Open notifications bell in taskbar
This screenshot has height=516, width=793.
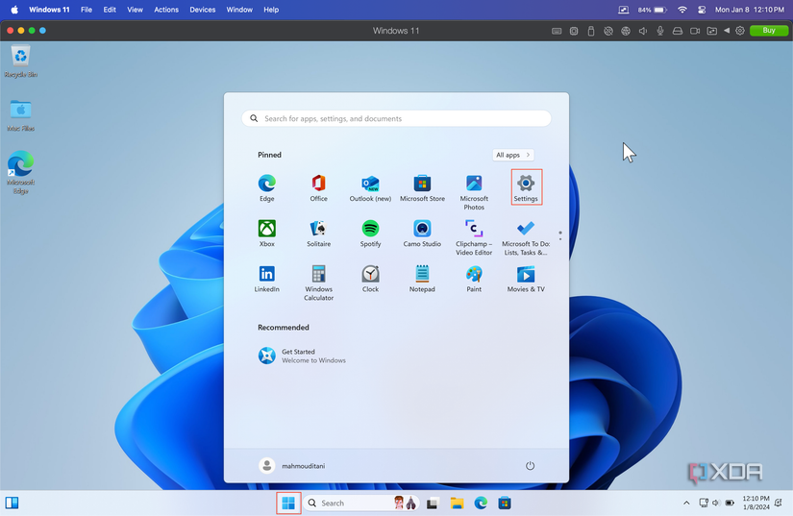coord(779,503)
